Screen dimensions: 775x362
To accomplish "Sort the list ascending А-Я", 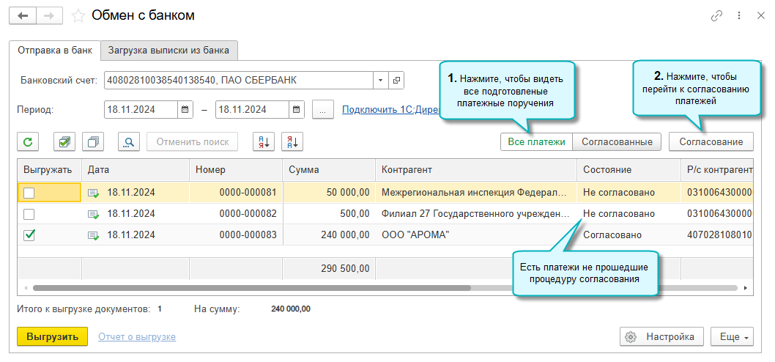I will (x=264, y=142).
